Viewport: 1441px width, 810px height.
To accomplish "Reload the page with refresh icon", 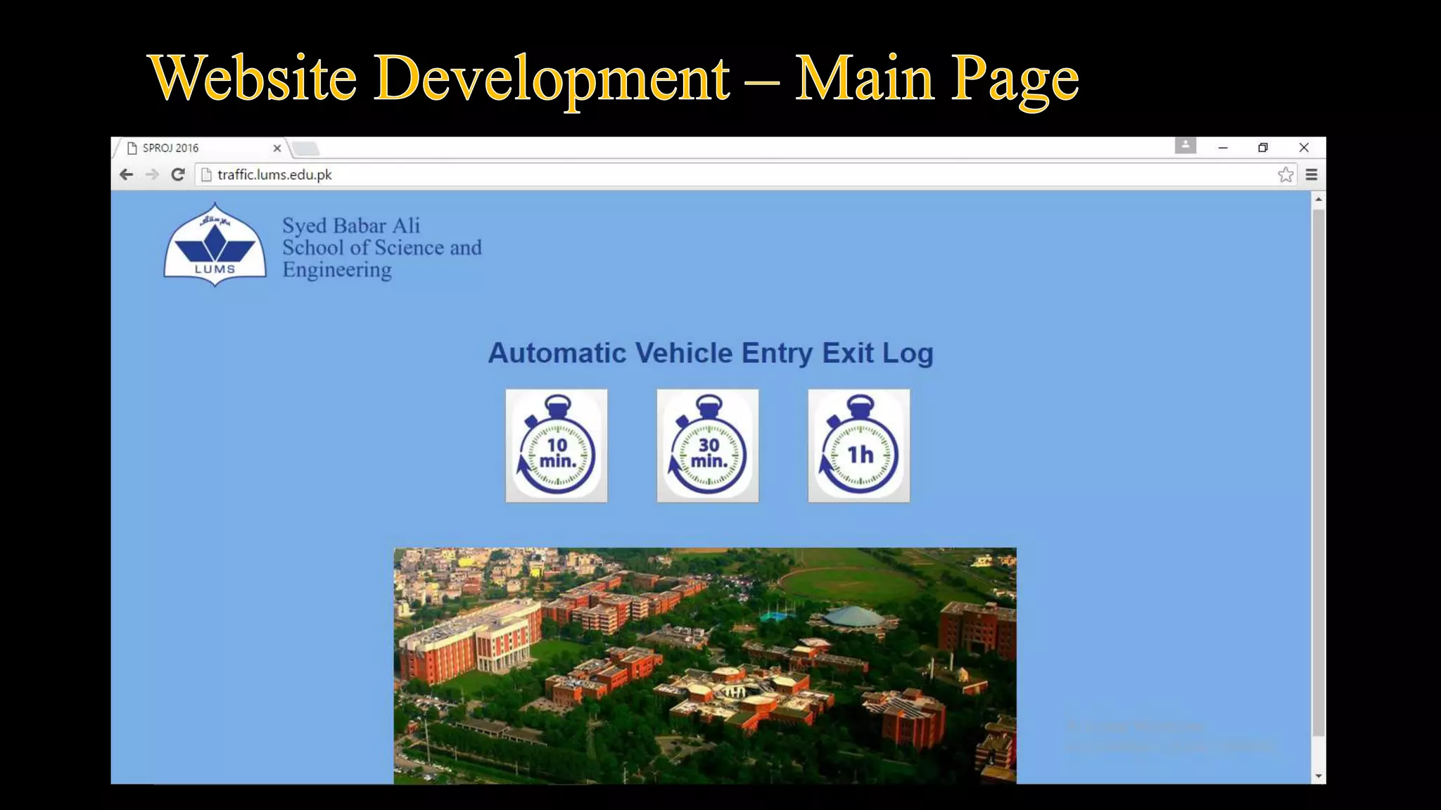I will [x=178, y=174].
